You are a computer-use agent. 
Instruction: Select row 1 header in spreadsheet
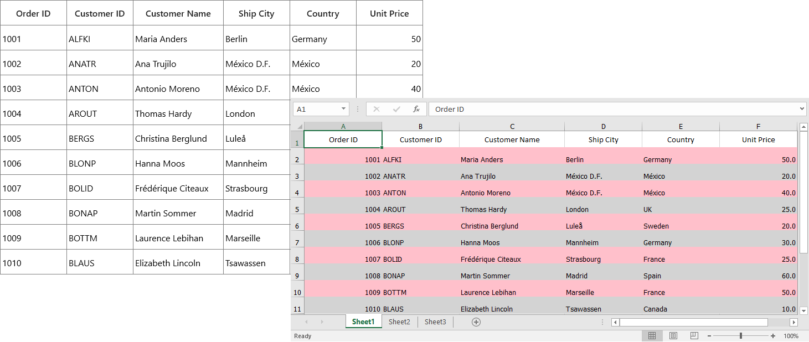[297, 139]
